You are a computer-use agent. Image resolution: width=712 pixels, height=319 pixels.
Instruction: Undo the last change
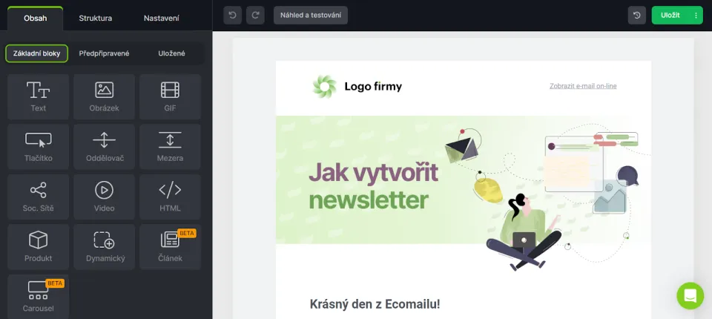[x=232, y=15]
